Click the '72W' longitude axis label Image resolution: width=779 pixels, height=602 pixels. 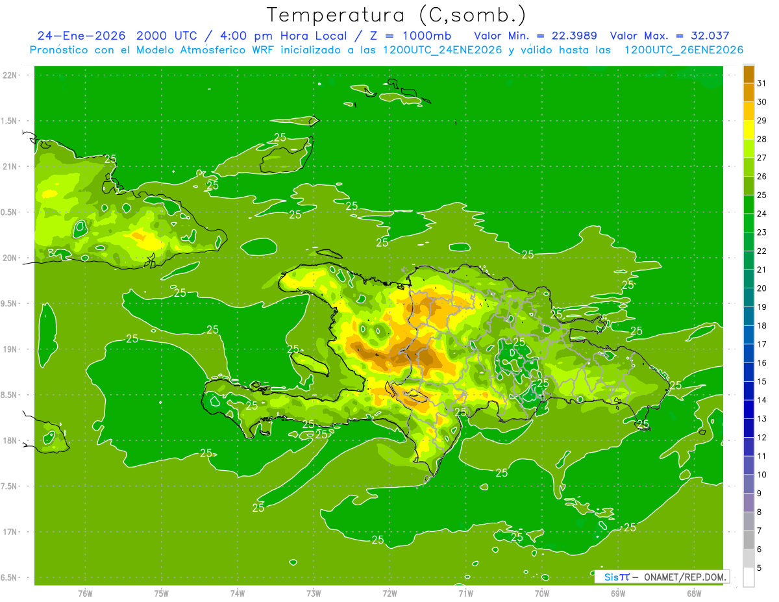click(x=389, y=594)
